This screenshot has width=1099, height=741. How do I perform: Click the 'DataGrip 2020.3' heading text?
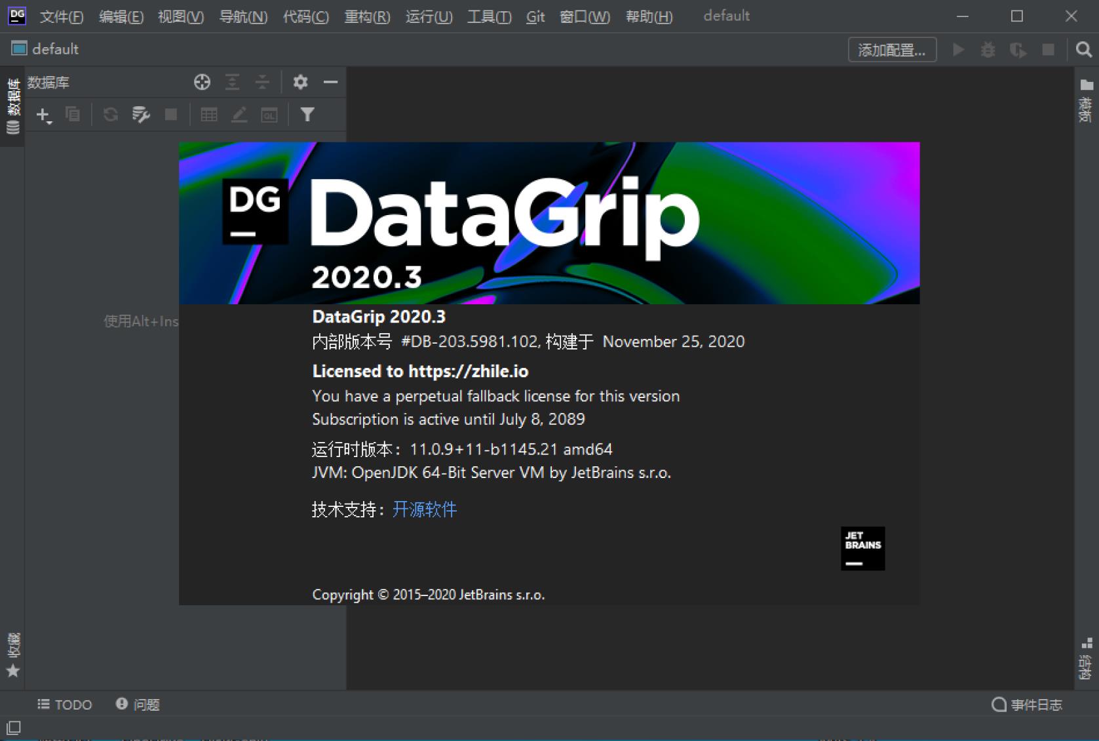(x=379, y=317)
